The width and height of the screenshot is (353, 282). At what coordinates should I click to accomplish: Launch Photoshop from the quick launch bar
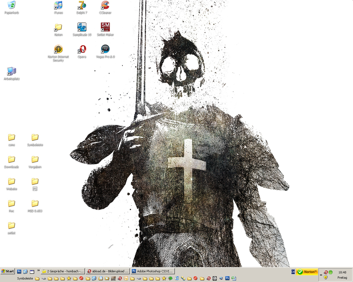pos(19,271)
